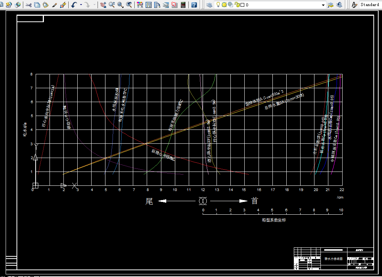The width and height of the screenshot is (382, 277).
Task: Click x-axis label 22
Action: pos(342,190)
